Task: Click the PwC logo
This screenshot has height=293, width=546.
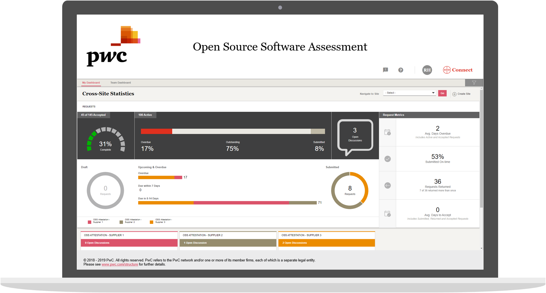Action: click(113, 46)
